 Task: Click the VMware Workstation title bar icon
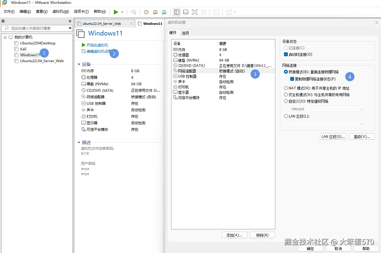coord(4,3)
